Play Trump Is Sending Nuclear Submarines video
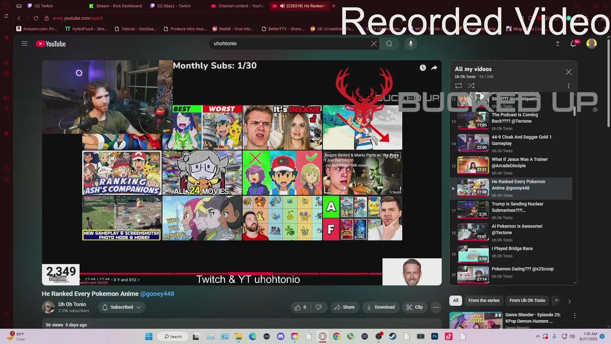The image size is (611, 344). [x=512, y=210]
